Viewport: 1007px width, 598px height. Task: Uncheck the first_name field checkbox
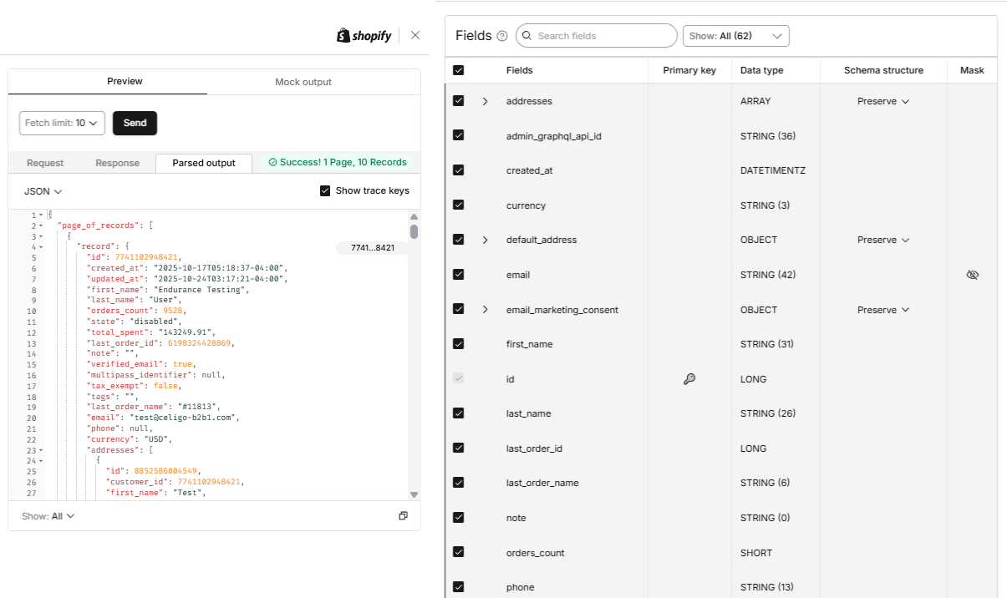[x=458, y=344]
